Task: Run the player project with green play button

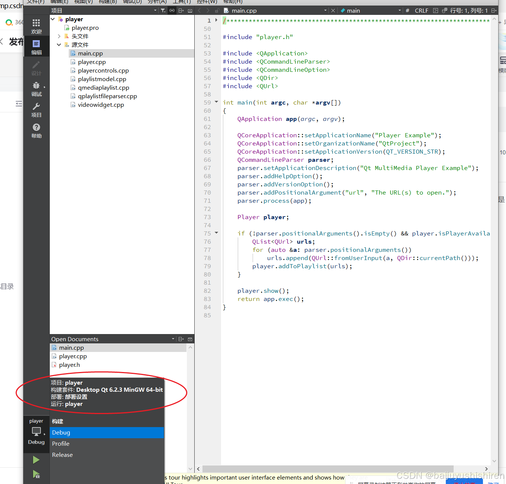Action: [36, 459]
